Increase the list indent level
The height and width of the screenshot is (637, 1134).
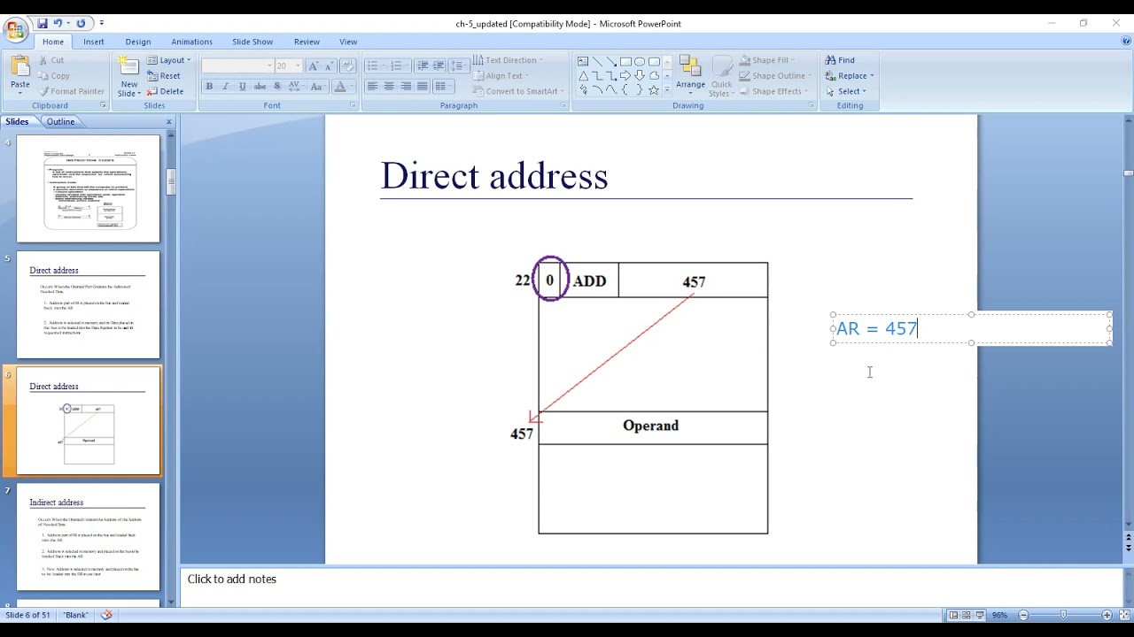[439, 66]
